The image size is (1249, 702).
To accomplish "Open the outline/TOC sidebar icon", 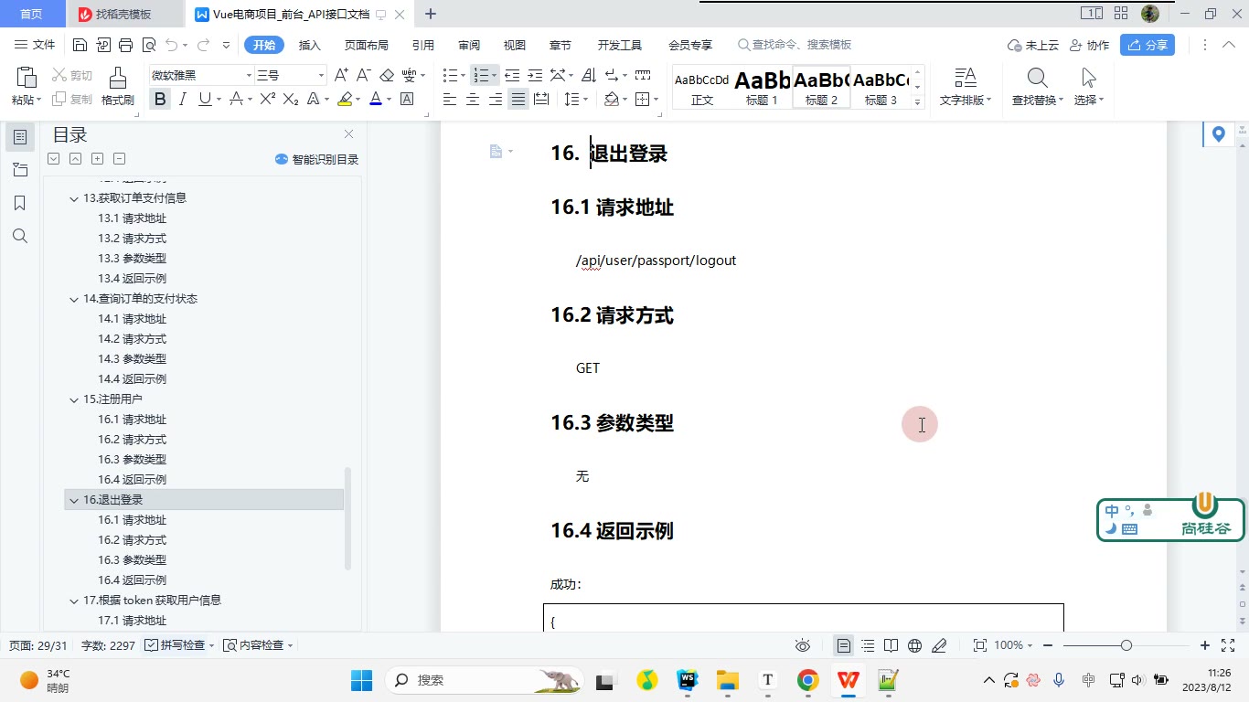I will tap(20, 137).
